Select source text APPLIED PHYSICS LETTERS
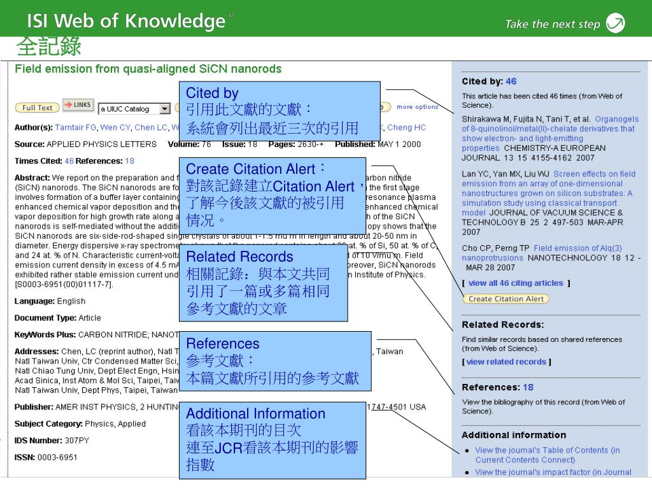The width and height of the screenshot is (652, 489). (x=101, y=145)
